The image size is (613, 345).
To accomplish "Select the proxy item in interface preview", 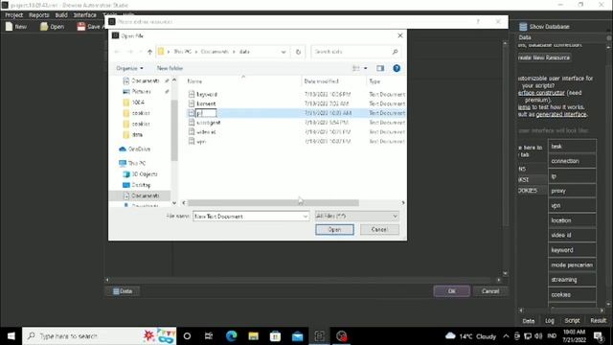I will tap(572, 191).
